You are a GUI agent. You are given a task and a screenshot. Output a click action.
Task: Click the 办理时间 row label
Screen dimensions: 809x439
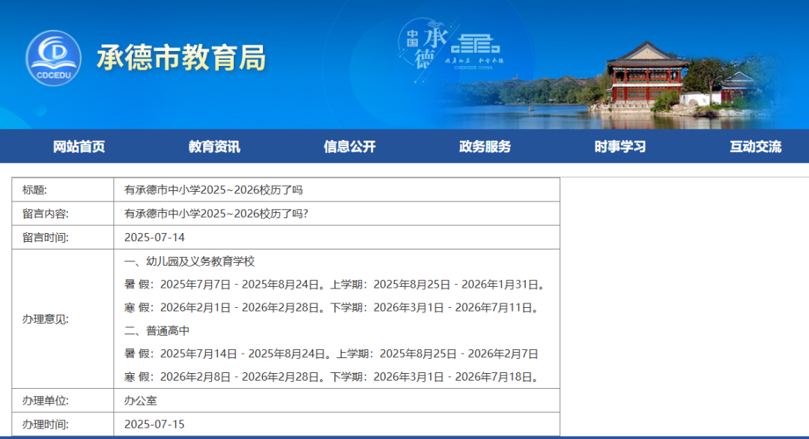(45, 424)
